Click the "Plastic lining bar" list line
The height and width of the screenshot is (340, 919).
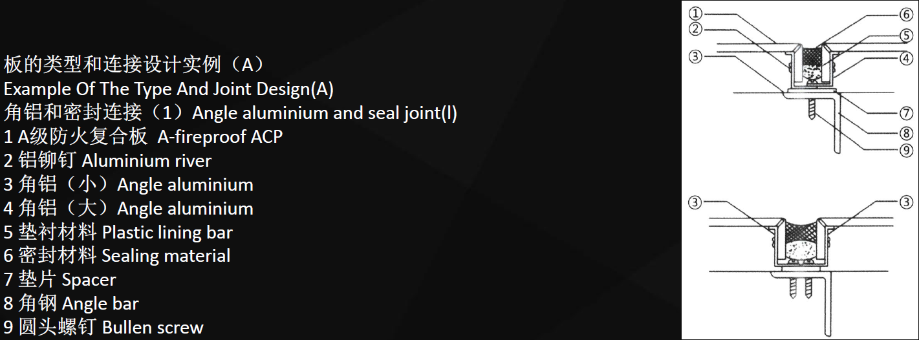(118, 232)
